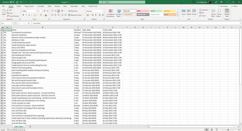Click the AutoSum button

[x=204, y=10]
